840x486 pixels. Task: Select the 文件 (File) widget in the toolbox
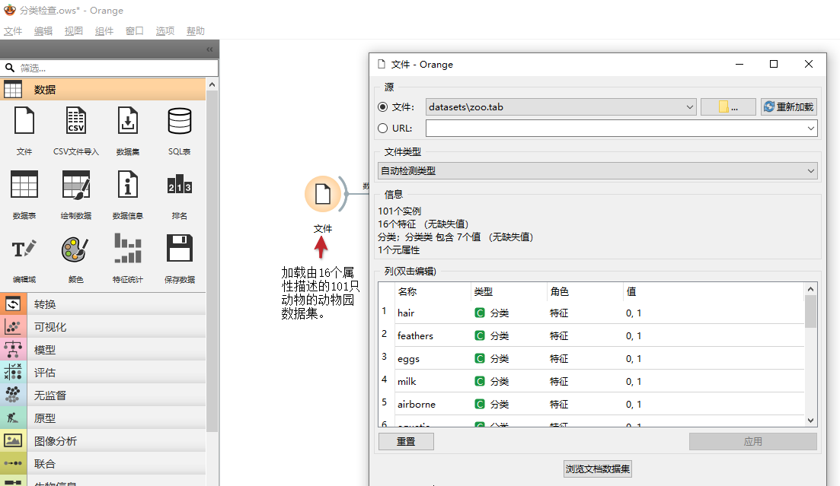coord(24,121)
